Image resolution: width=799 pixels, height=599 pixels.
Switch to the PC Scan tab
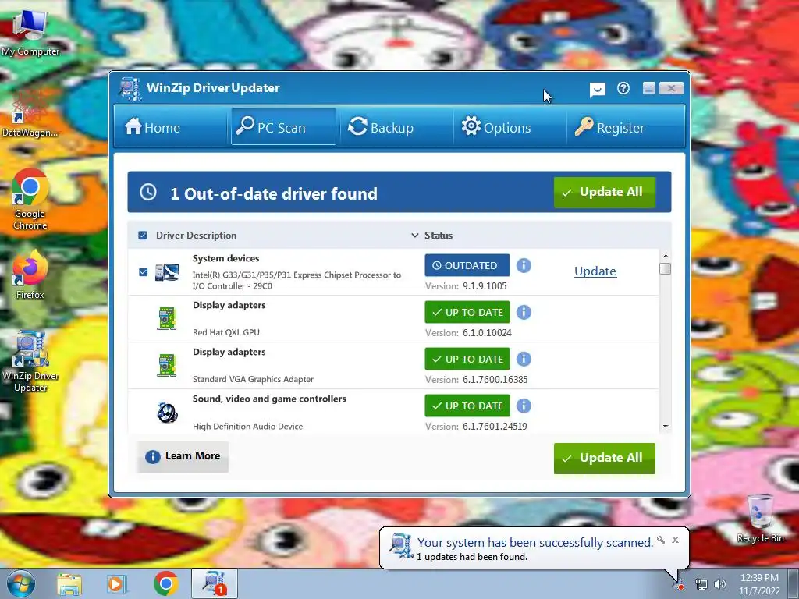click(x=283, y=127)
